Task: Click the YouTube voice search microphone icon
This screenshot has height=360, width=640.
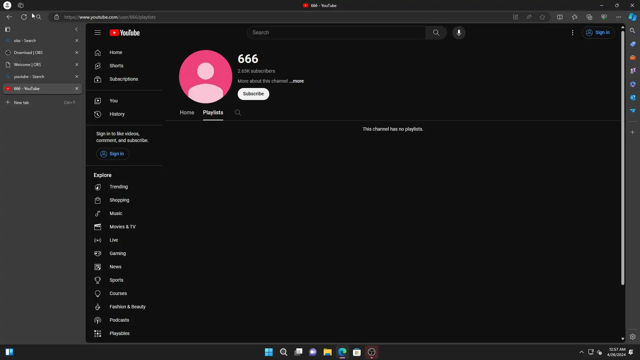Action: [459, 33]
